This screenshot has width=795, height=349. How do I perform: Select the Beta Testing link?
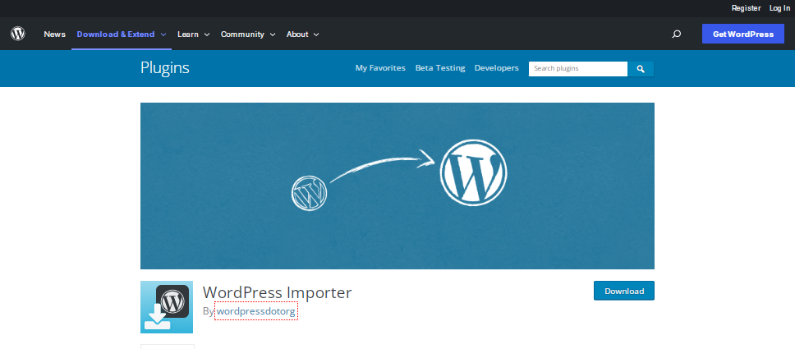pyautogui.click(x=440, y=68)
